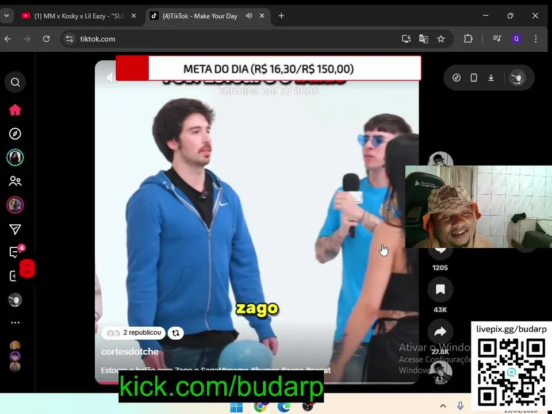
Task: Open Activity inbox with 4 notifications
Action: click(15, 252)
